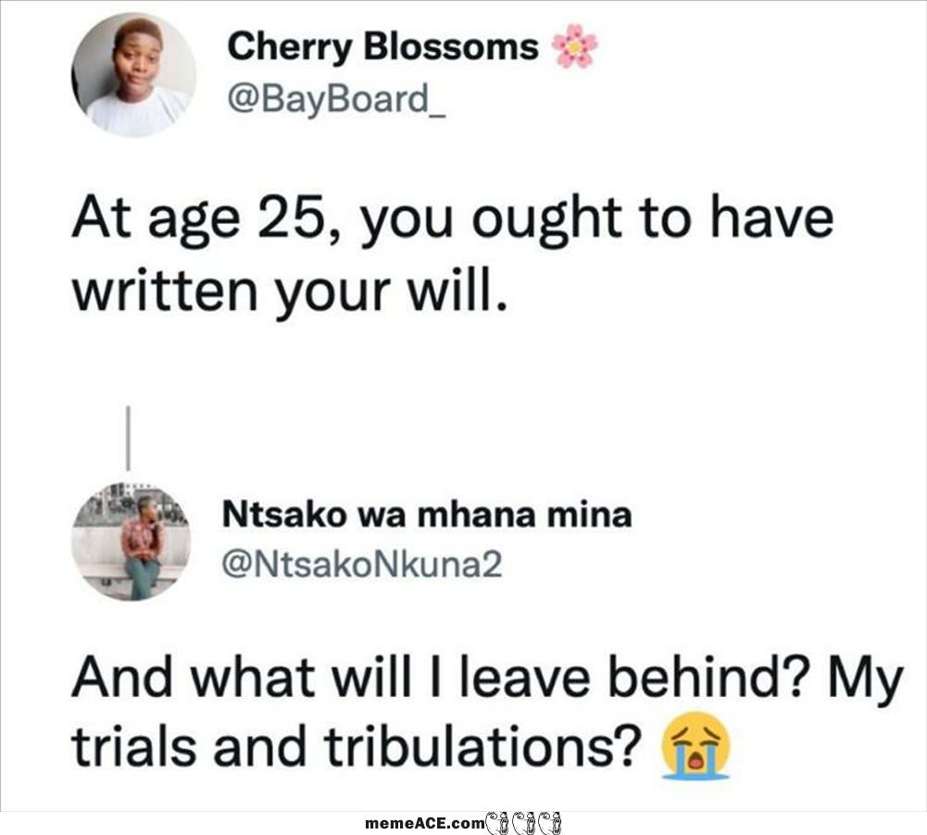927x835 pixels.
Task: Click the loudly crying face emoji
Action: click(x=695, y=745)
